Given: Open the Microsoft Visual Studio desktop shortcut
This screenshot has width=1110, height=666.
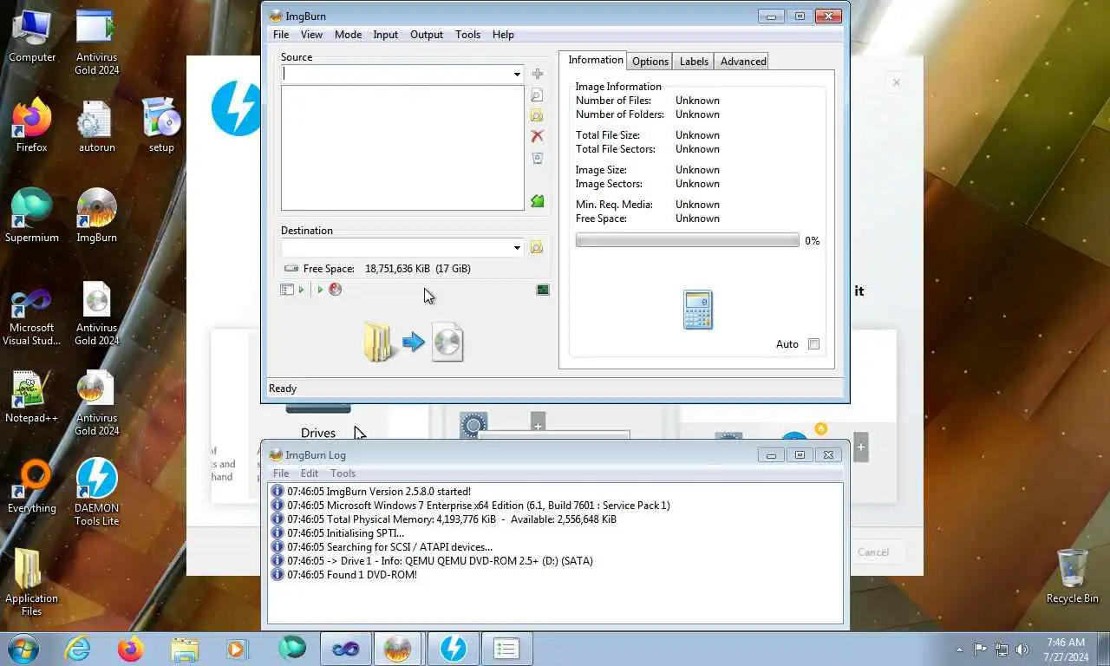Looking at the screenshot, I should (x=32, y=317).
